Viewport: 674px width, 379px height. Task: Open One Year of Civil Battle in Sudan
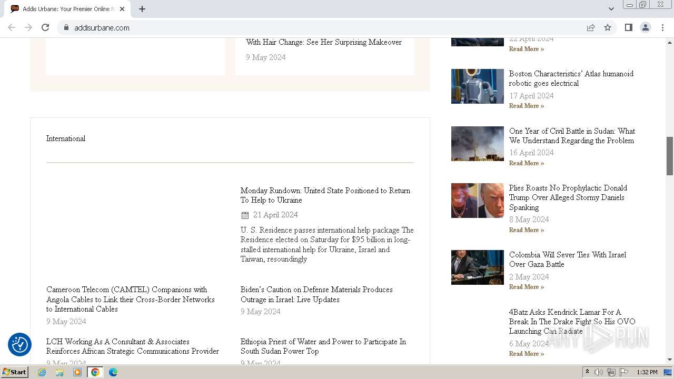click(x=572, y=136)
